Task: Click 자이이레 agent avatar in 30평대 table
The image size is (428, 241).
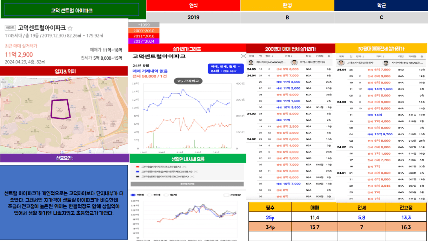Action: coord(386,63)
